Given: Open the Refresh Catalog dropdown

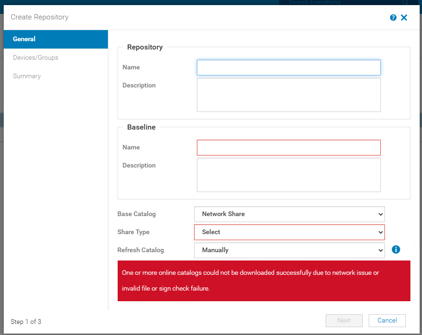Looking at the screenshot, I should [x=289, y=250].
